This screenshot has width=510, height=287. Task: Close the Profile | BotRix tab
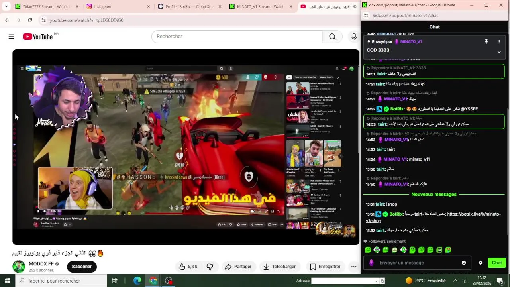pyautogui.click(x=220, y=6)
